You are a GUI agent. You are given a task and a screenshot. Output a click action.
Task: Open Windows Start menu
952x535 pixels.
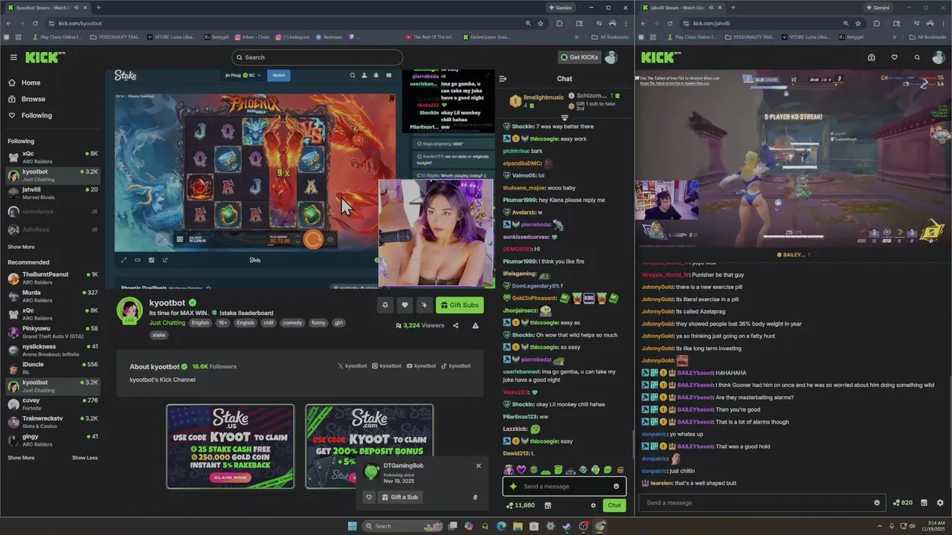(x=352, y=526)
